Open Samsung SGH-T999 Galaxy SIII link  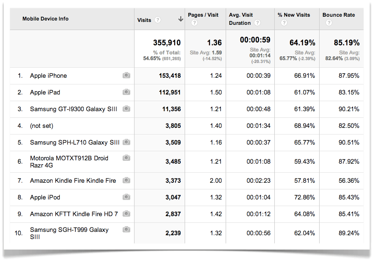[69, 230]
